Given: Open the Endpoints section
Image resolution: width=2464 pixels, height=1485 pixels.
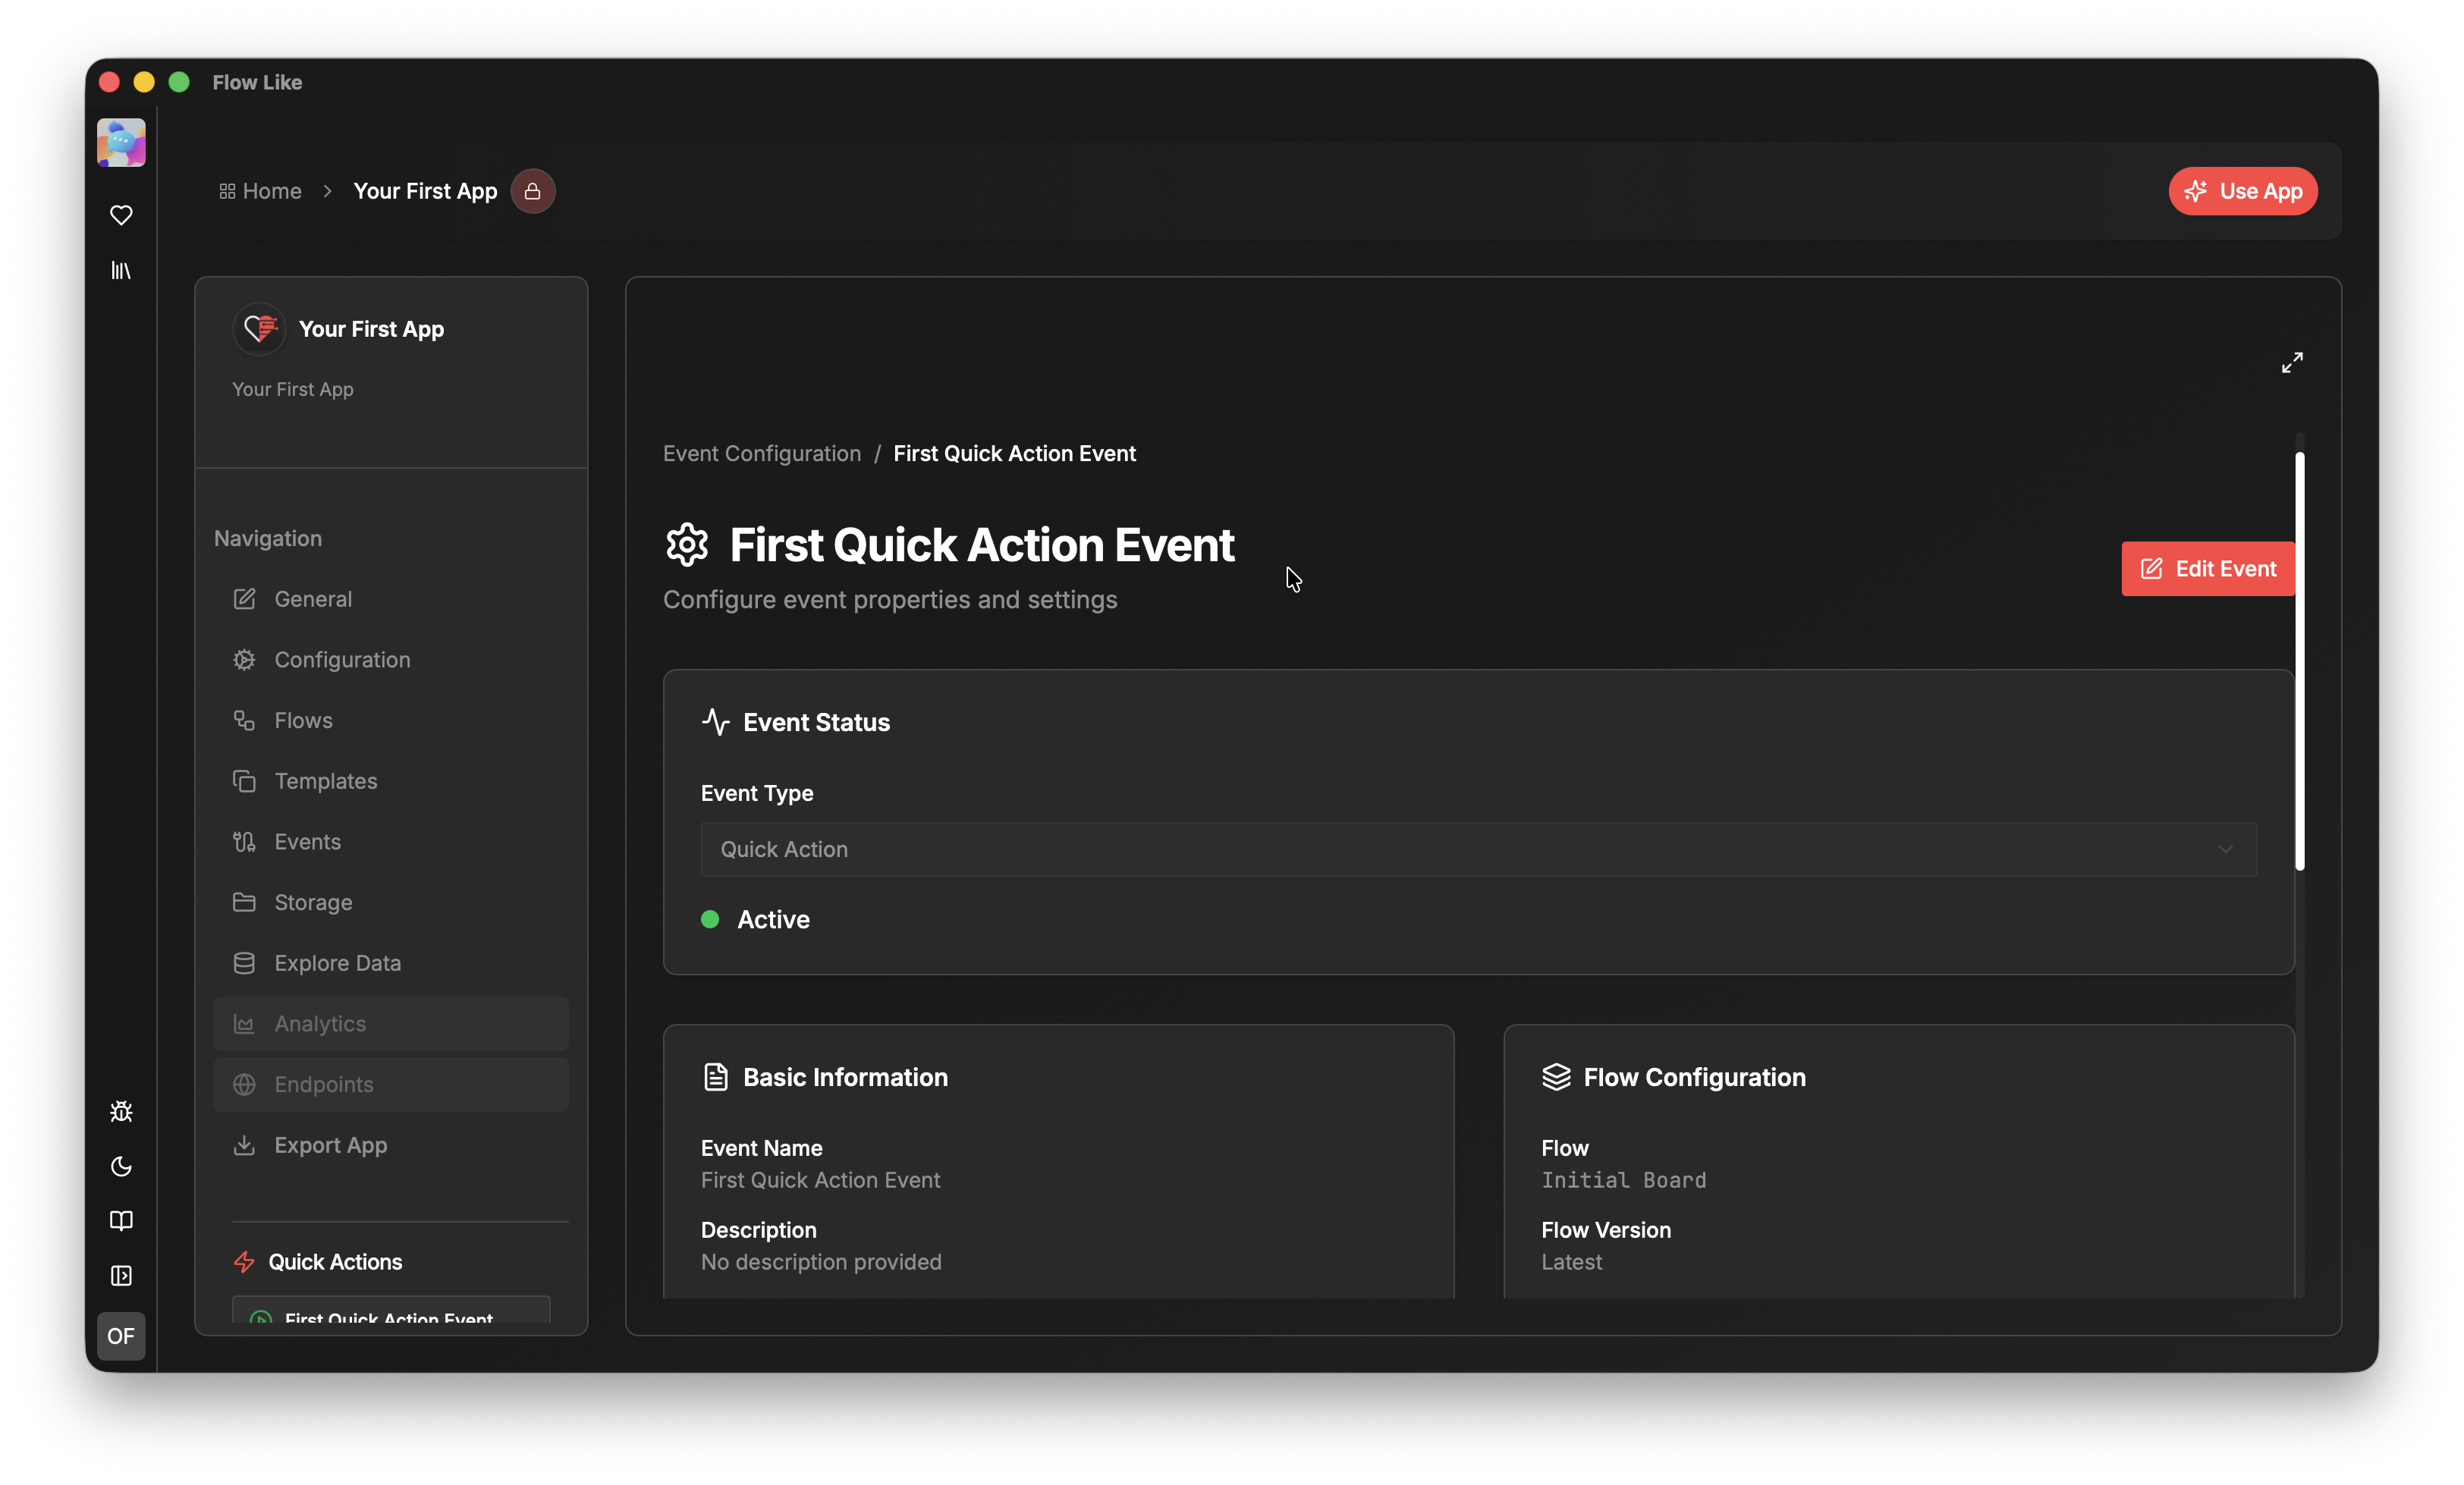Looking at the screenshot, I should pos(324,1084).
